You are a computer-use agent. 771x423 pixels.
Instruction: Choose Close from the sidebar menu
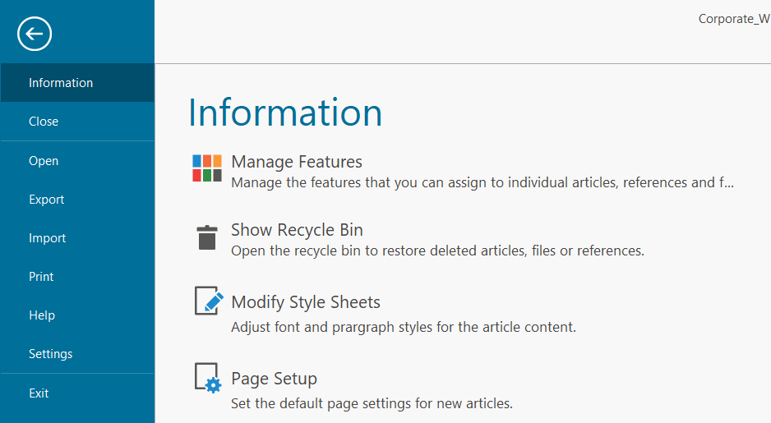pyautogui.click(x=44, y=122)
